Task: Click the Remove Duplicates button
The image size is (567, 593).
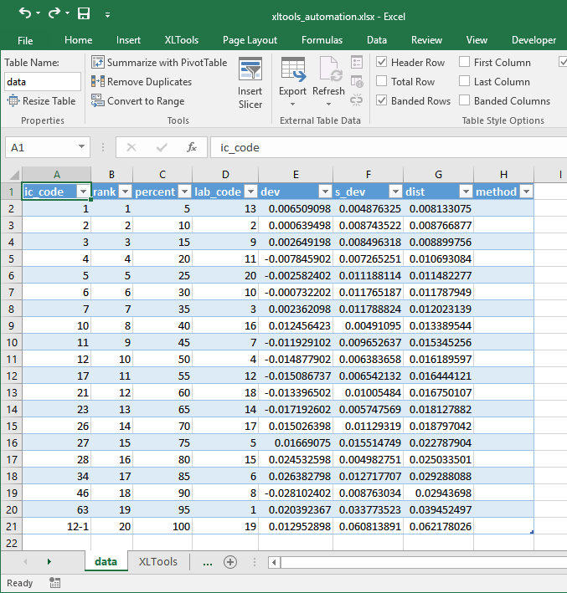Action: (142, 82)
